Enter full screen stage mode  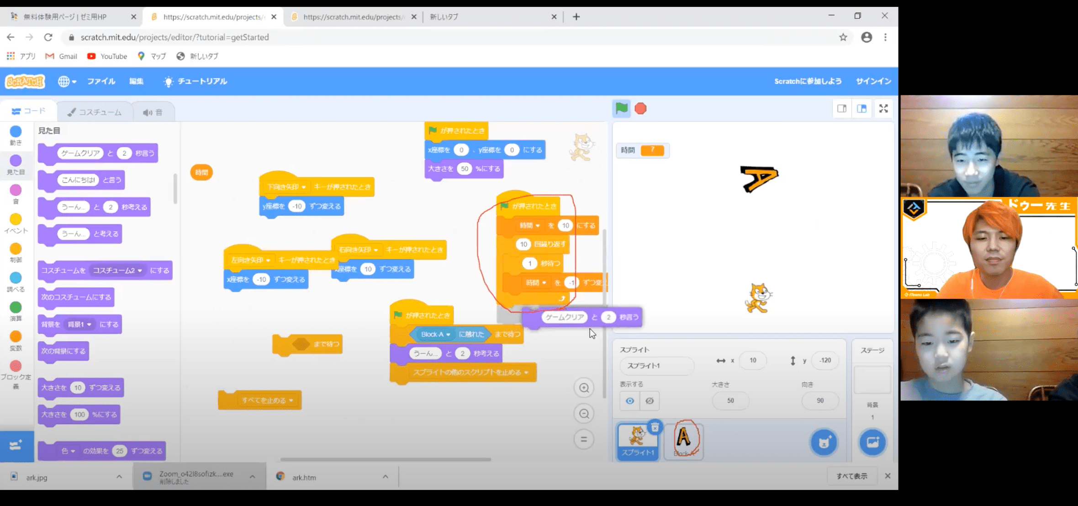[883, 108]
